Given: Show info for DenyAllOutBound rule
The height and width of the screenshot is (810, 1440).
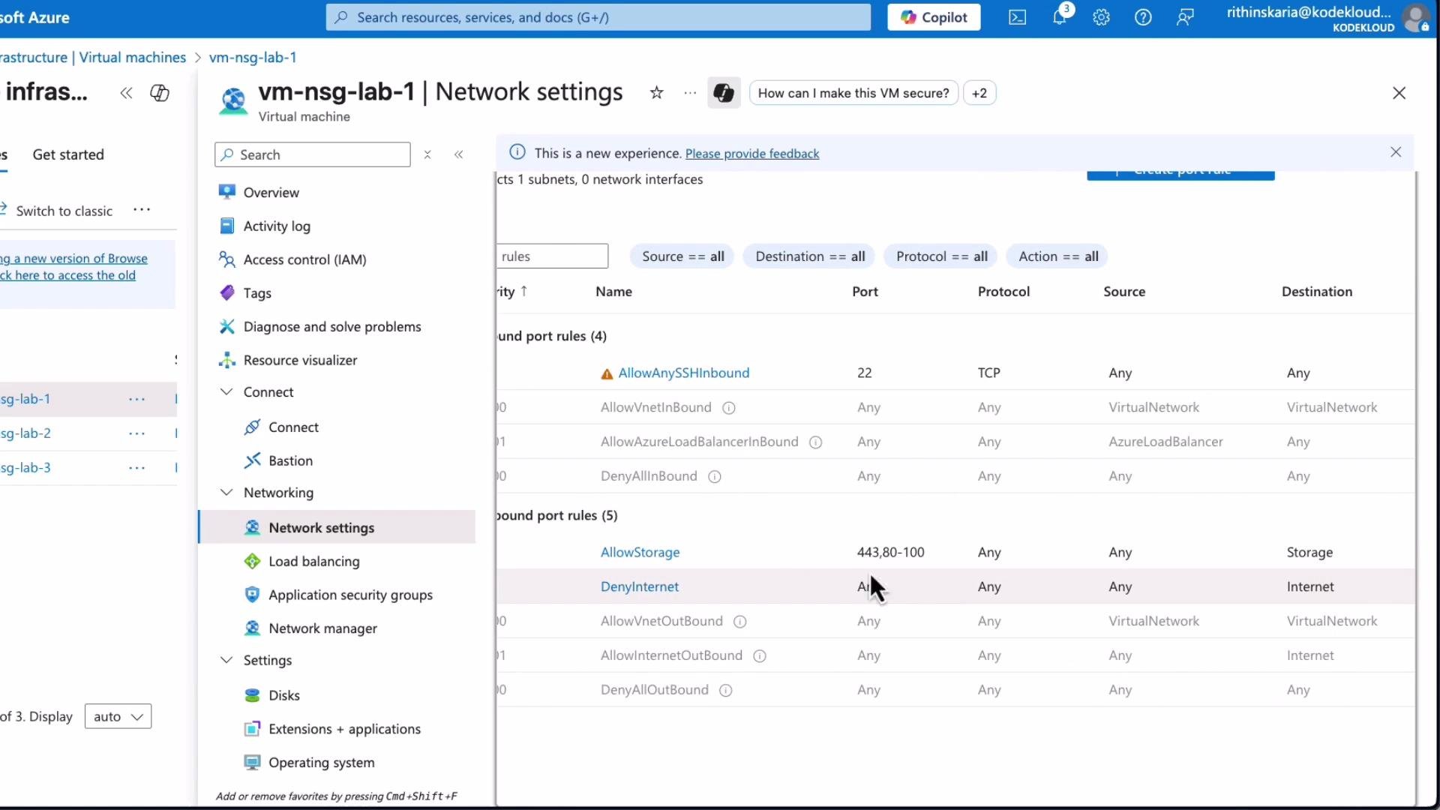Looking at the screenshot, I should [725, 691].
